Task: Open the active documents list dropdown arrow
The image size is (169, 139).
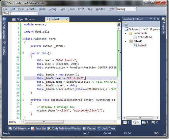Action: [119, 20]
